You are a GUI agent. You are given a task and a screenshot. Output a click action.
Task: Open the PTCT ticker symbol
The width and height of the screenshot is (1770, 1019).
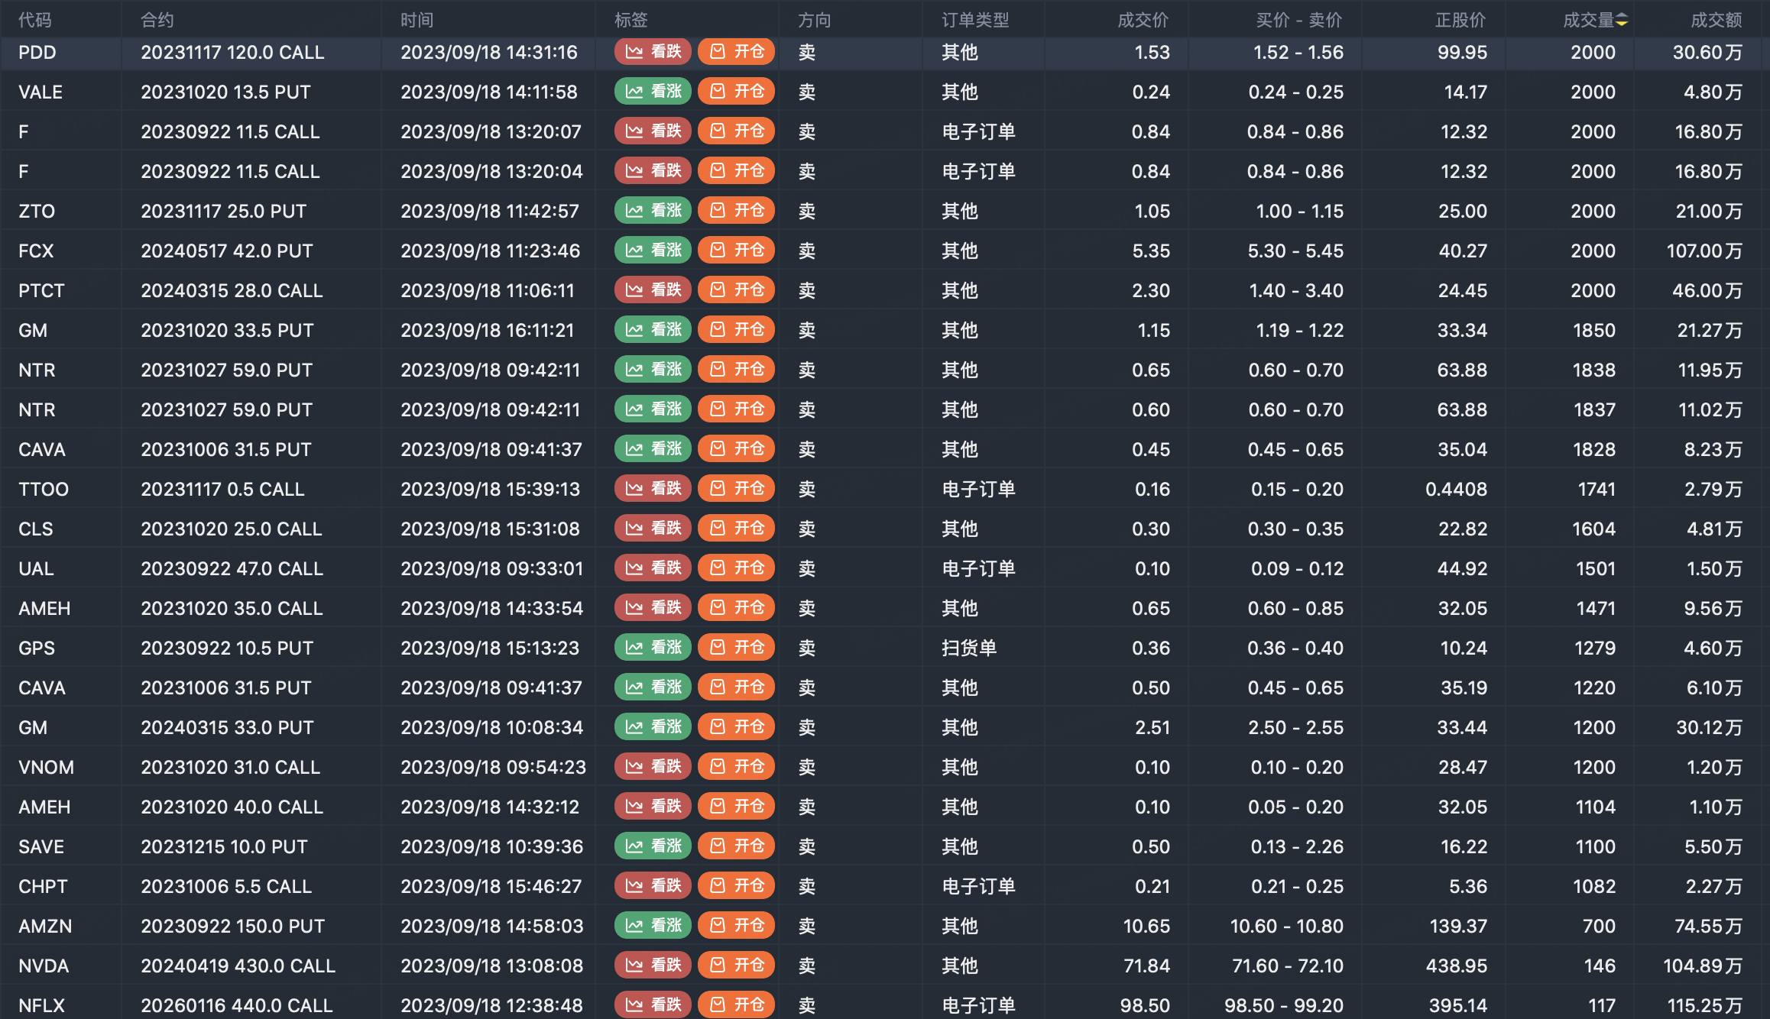click(x=41, y=290)
